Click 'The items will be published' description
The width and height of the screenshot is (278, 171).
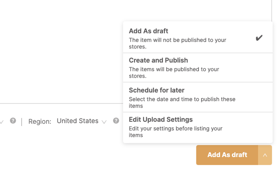pos(174,72)
